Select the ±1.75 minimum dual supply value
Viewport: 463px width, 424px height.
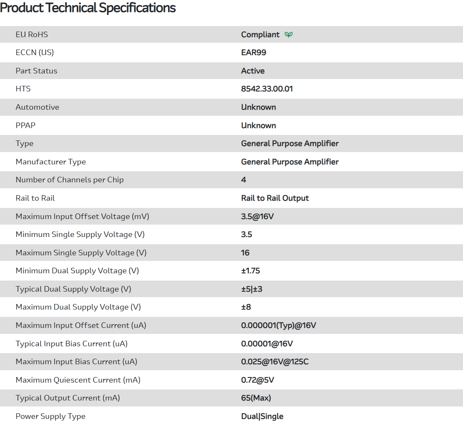pyautogui.click(x=250, y=271)
